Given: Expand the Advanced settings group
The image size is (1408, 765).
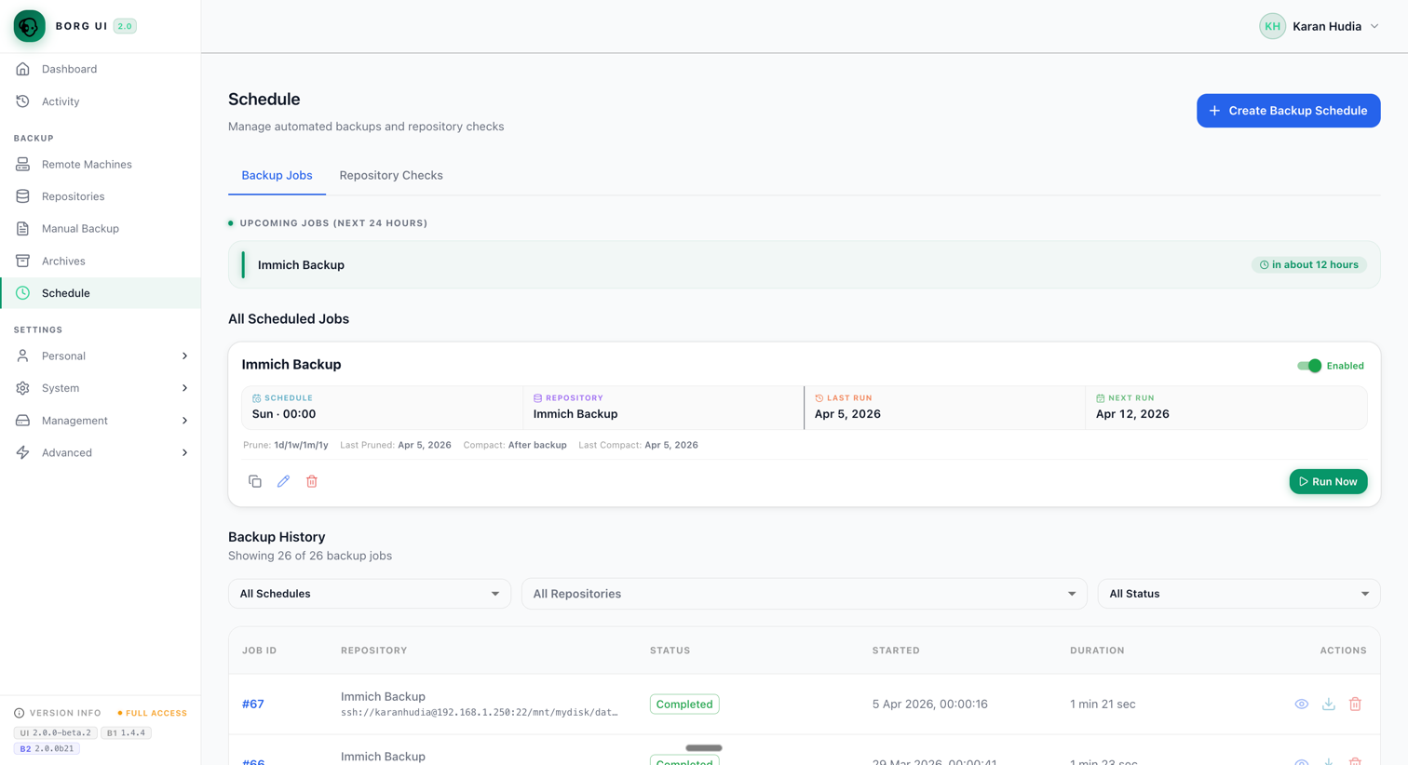Looking at the screenshot, I should 101,452.
